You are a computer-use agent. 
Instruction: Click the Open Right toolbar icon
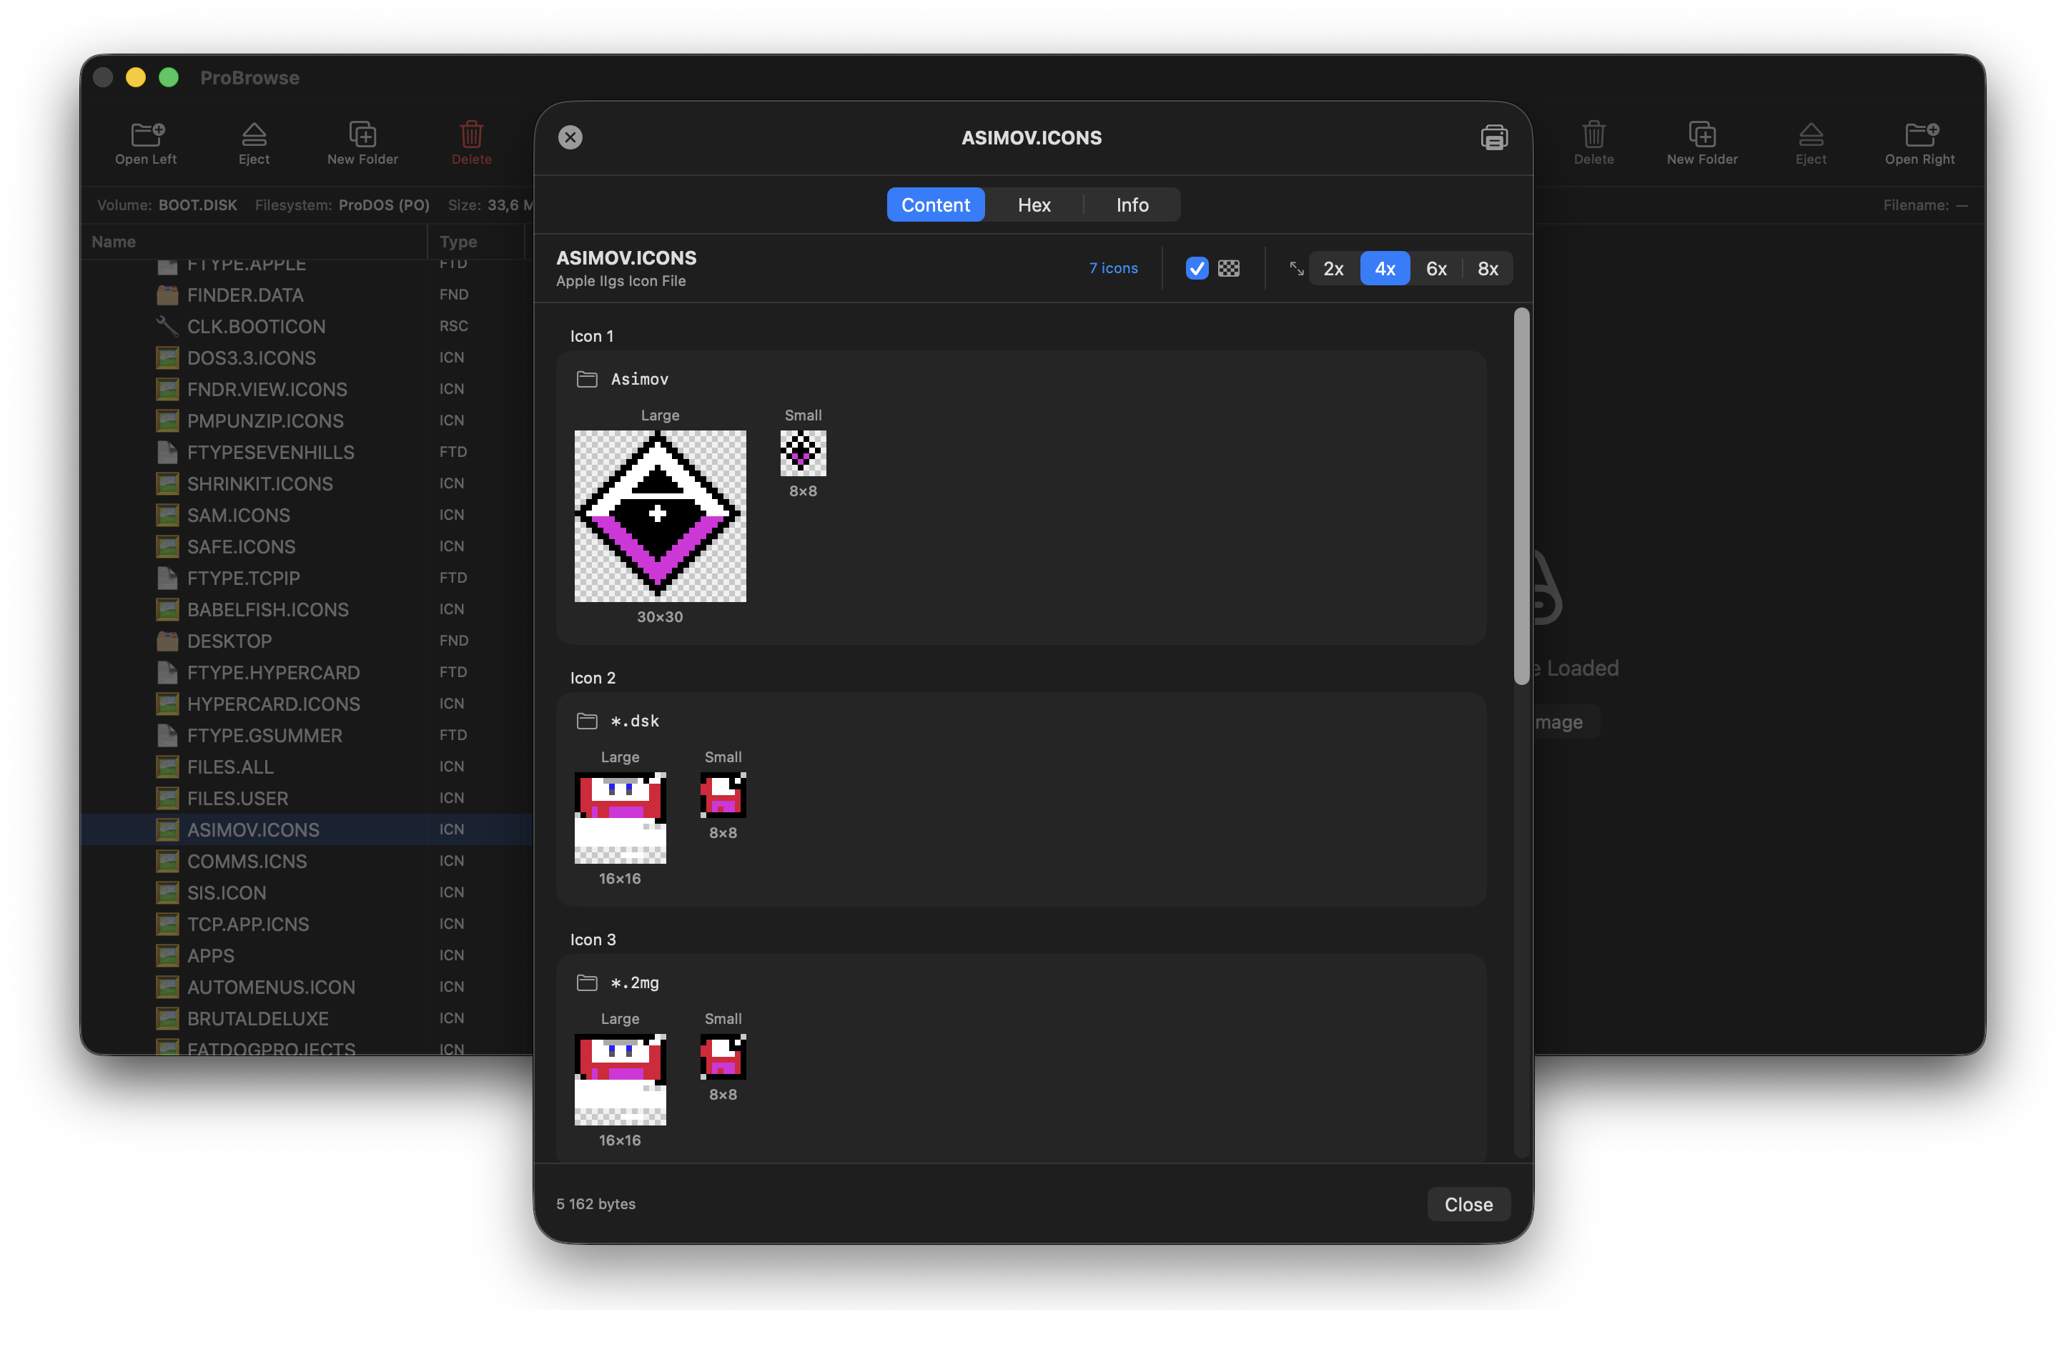[1920, 134]
